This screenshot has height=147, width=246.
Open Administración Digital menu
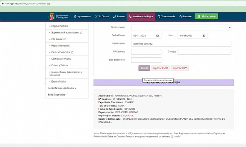tap(141, 17)
